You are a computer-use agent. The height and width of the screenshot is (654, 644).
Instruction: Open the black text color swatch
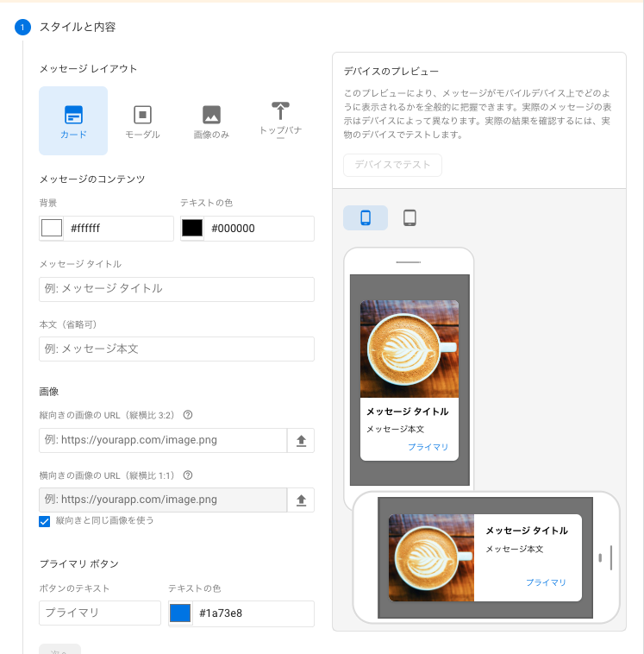(192, 229)
